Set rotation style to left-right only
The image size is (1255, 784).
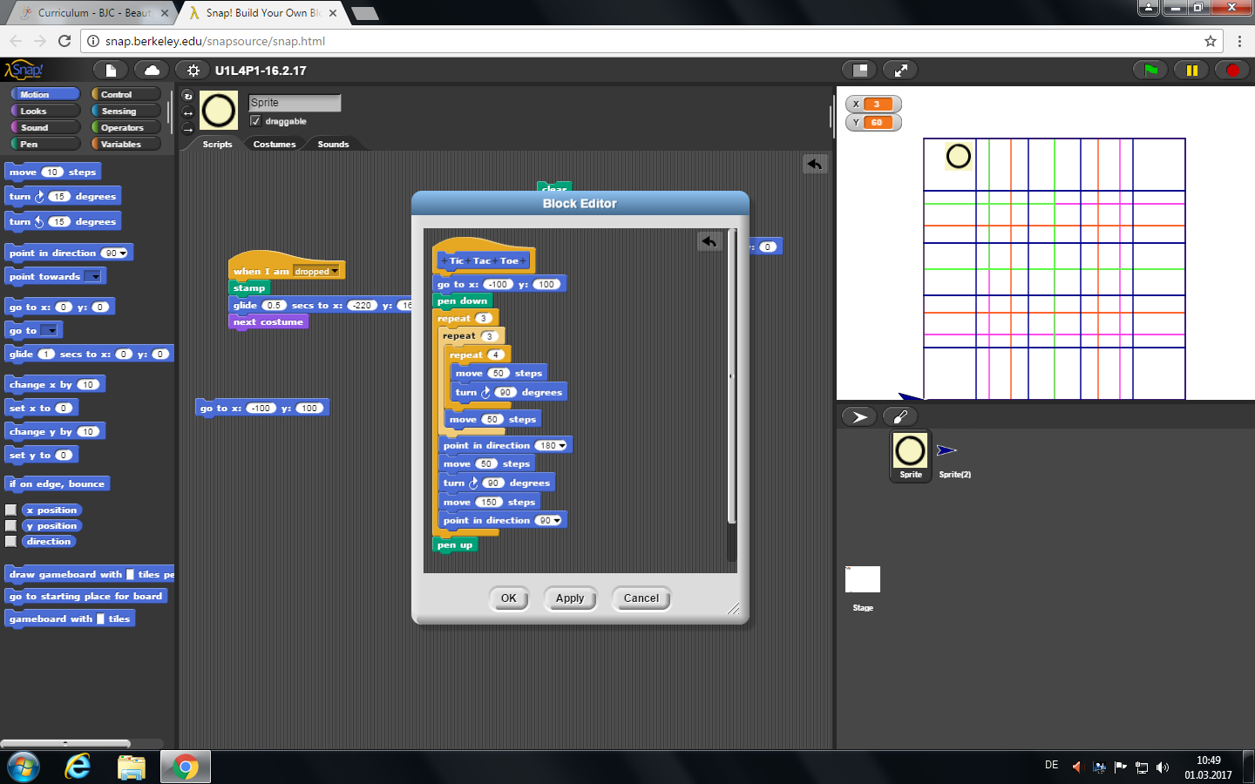(x=187, y=112)
